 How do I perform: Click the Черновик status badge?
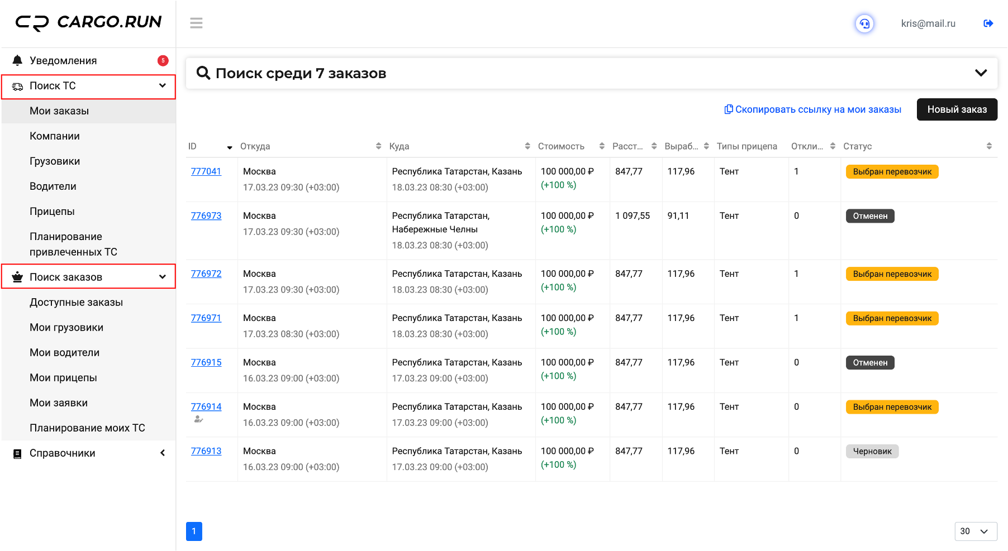(872, 451)
